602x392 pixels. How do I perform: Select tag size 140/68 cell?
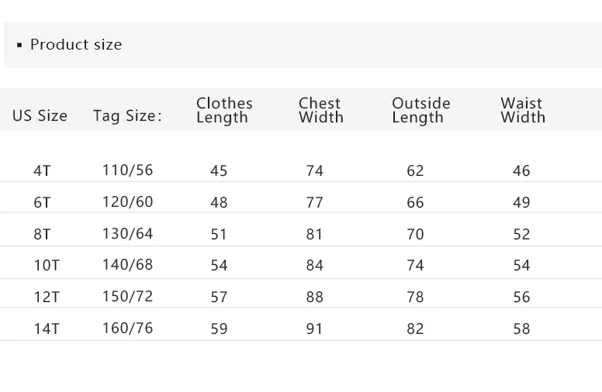coord(127,265)
